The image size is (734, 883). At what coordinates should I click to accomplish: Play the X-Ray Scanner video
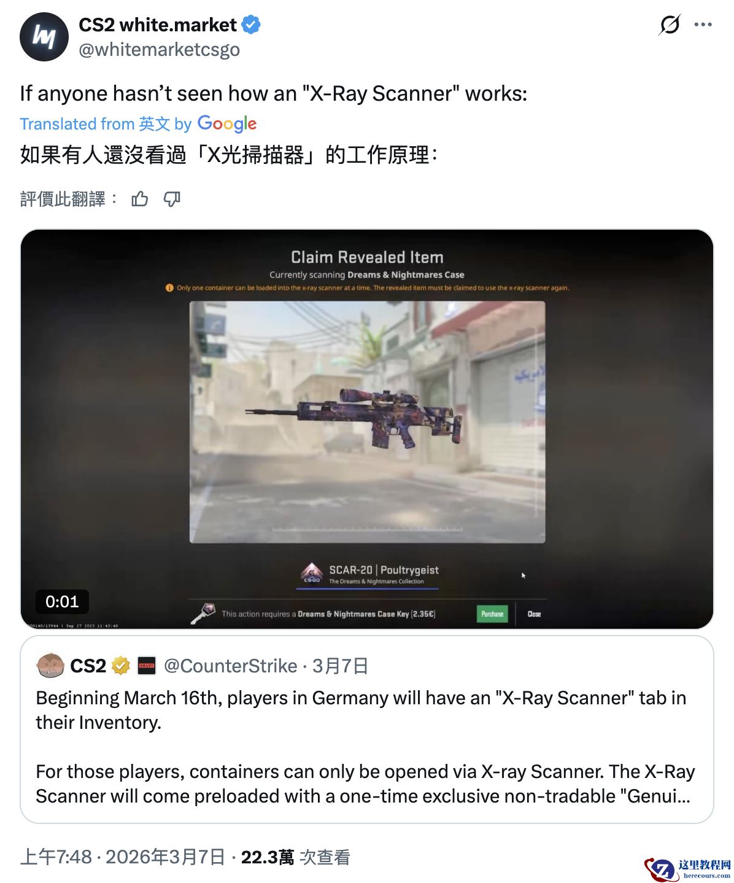point(367,429)
